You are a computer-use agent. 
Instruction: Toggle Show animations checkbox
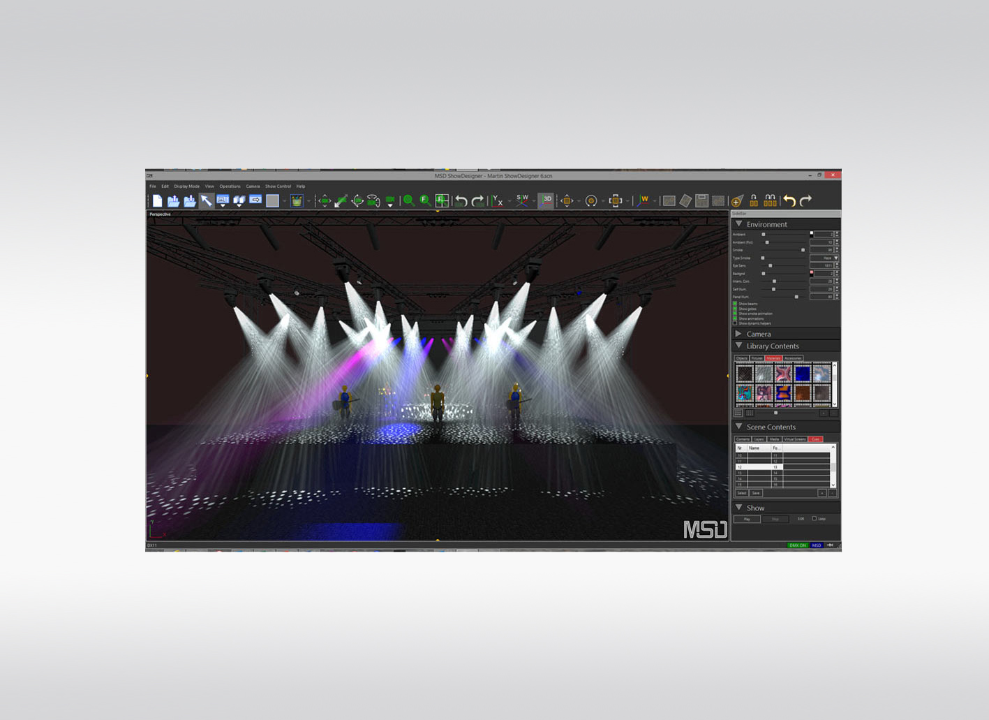point(735,318)
